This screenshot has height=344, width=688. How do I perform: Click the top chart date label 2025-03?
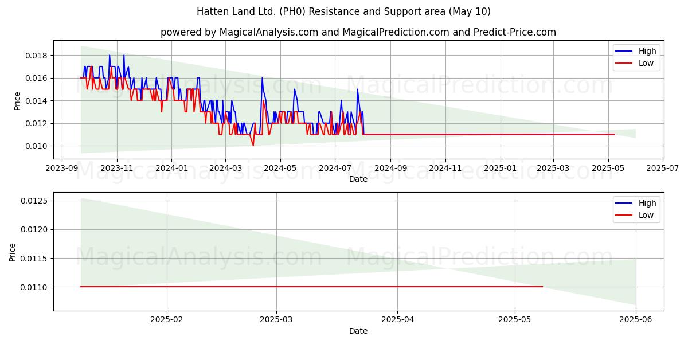tap(553, 169)
